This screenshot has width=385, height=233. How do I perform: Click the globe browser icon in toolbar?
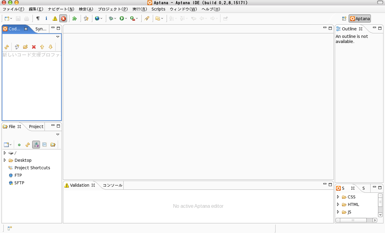click(97, 18)
